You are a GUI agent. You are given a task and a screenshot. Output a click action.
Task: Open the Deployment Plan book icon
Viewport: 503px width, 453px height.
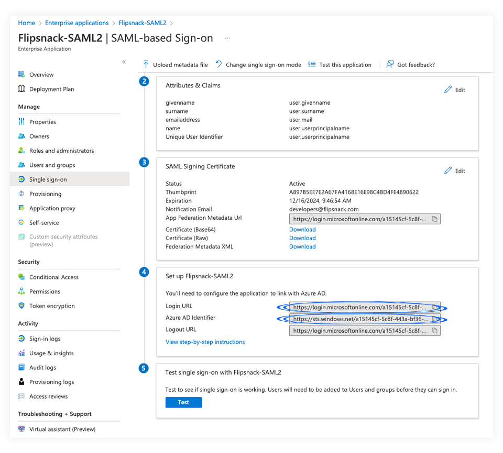point(21,89)
